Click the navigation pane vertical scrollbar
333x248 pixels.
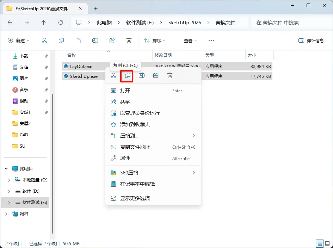(x=53, y=163)
